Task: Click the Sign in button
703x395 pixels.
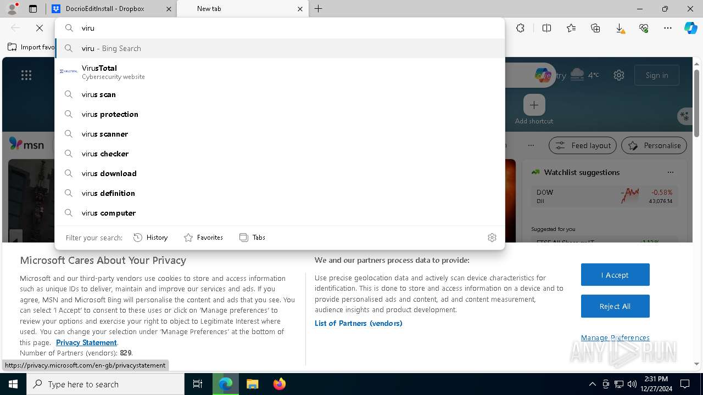Action: 657,75
